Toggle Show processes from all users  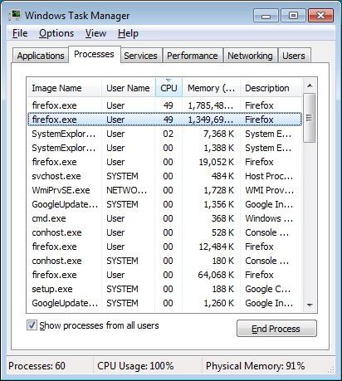pos(32,325)
